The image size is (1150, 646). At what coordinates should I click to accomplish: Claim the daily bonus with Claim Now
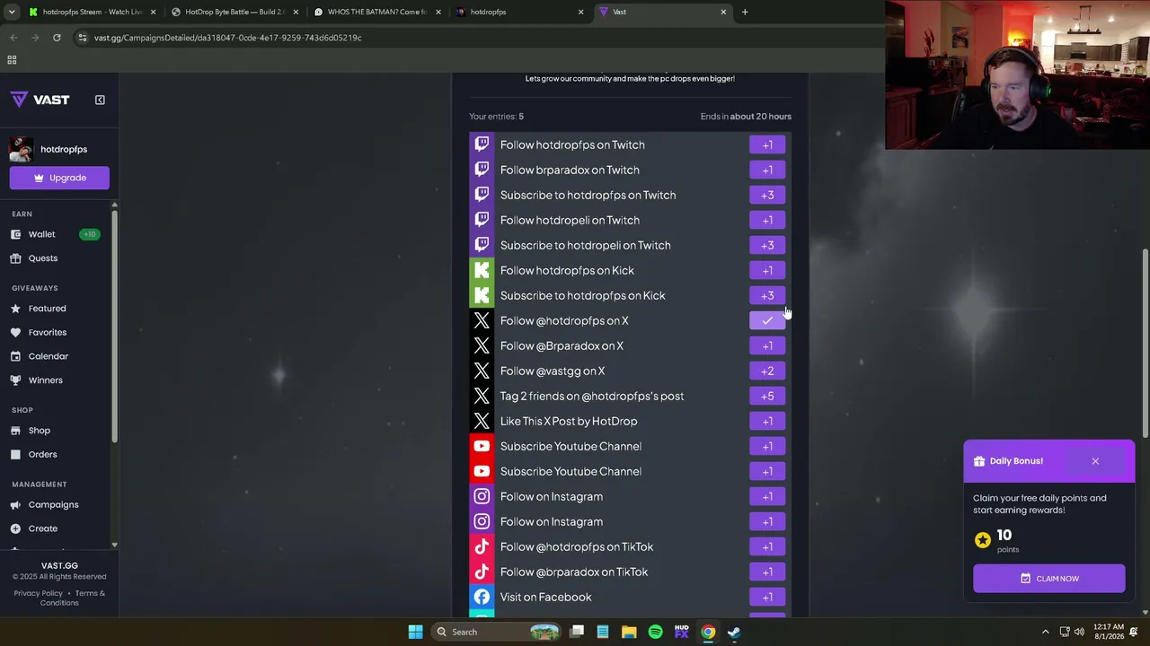pyautogui.click(x=1048, y=579)
